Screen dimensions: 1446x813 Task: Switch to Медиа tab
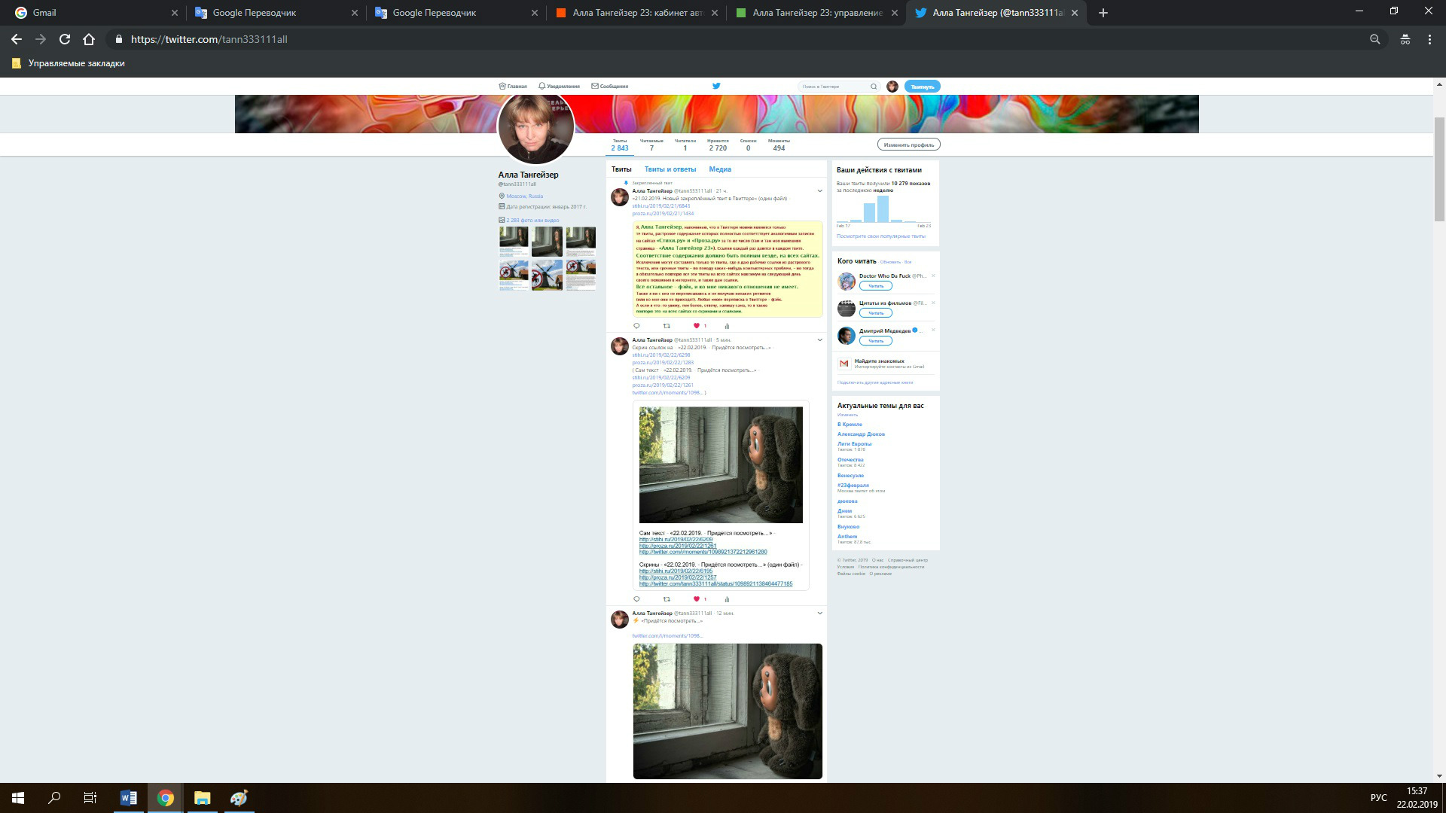pos(719,169)
